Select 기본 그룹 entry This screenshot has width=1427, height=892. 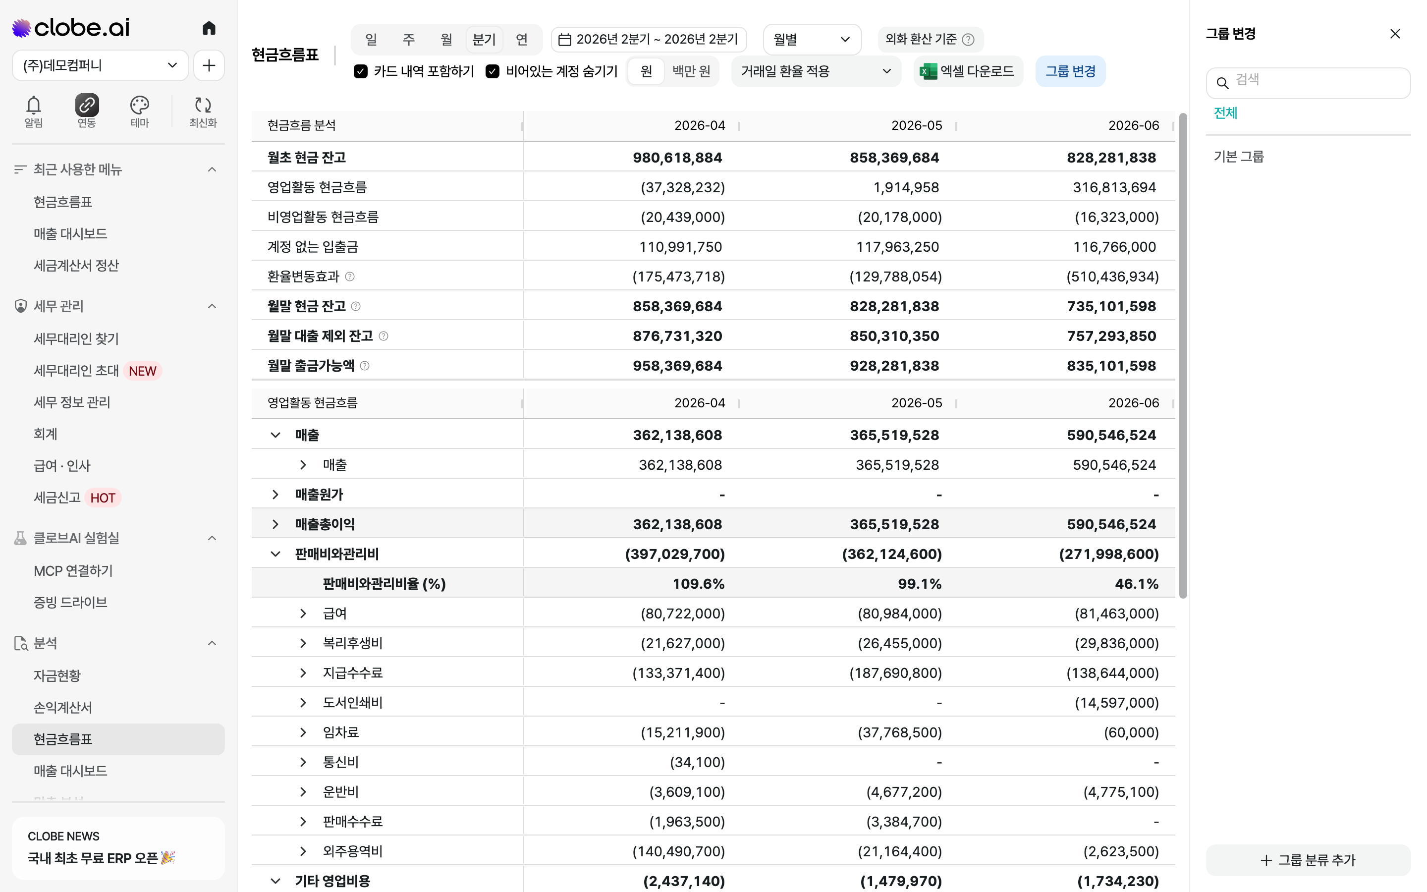tap(1239, 156)
